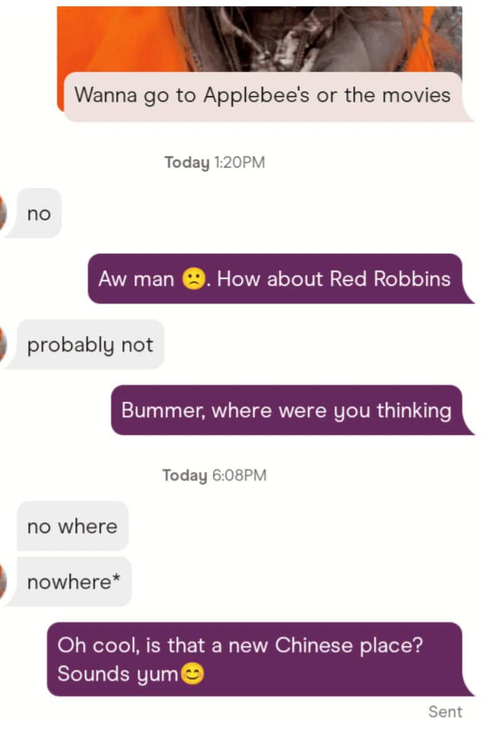Select the "Aw man. How about Red Robbins" message
The image size is (493, 742).
(275, 279)
